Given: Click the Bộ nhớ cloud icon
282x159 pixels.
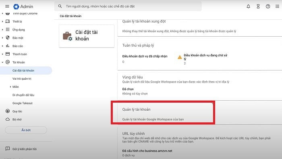Looking at the screenshot, I should click(x=8, y=119).
